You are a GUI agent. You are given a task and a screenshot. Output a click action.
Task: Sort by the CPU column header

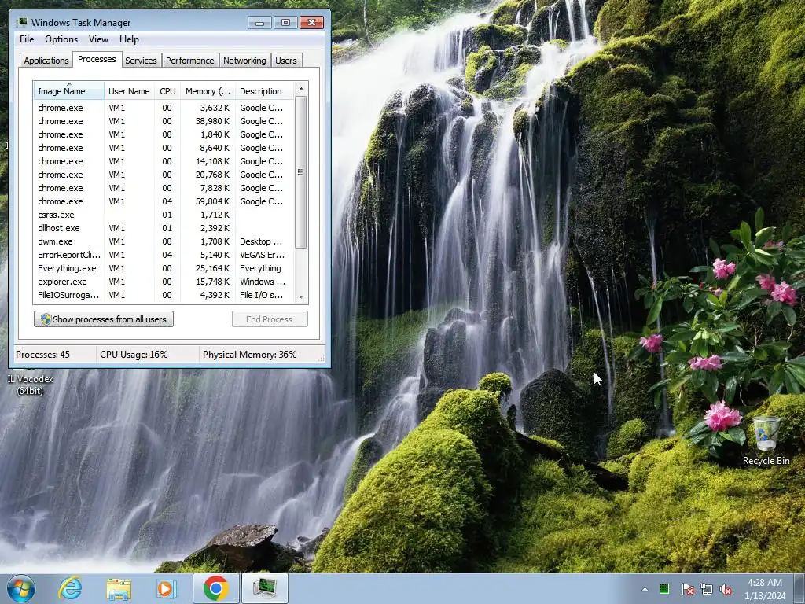167,91
